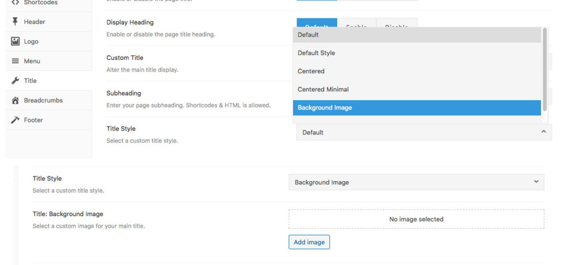Image resolution: width=576 pixels, height=265 pixels.
Task: Click the Footer hammer icon
Action: pyautogui.click(x=16, y=120)
